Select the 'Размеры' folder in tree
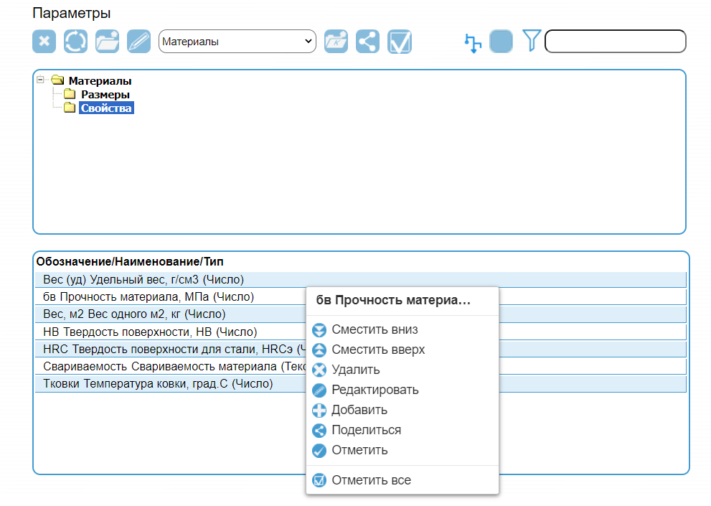This screenshot has width=711, height=506. (105, 94)
